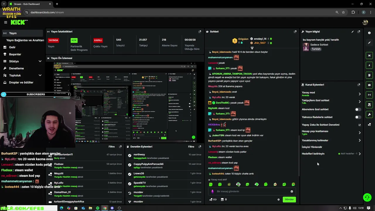
Task: Click the Sadece Sohbet category
Action: coord(319,45)
